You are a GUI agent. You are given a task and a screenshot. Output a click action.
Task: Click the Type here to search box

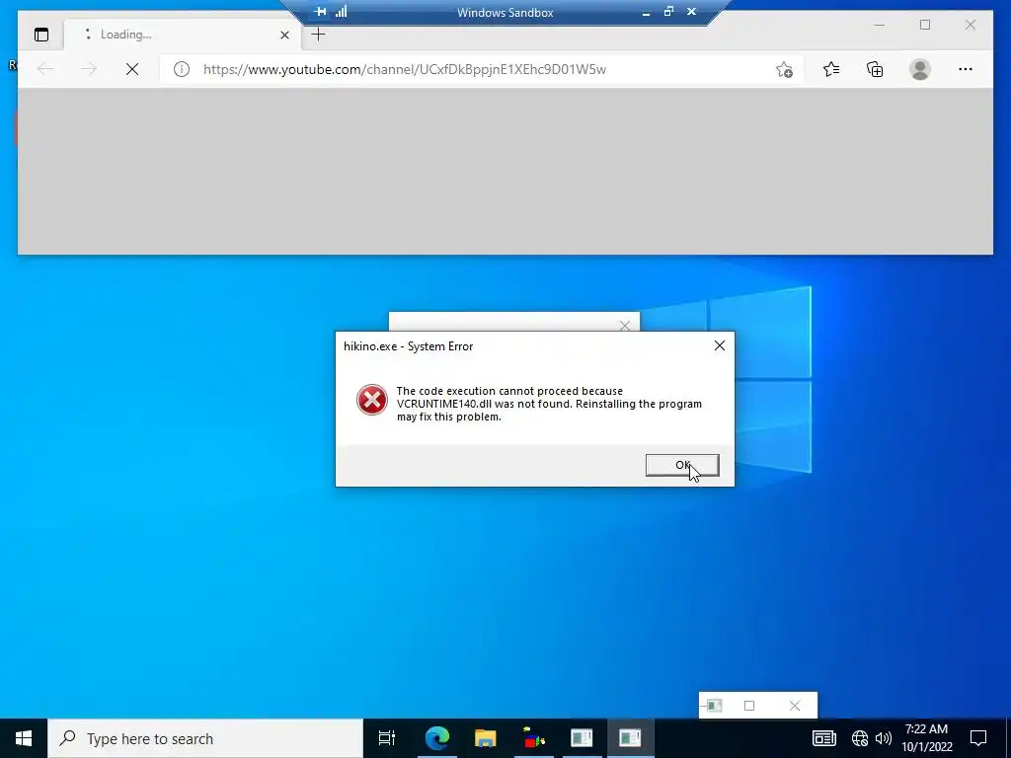click(x=205, y=738)
